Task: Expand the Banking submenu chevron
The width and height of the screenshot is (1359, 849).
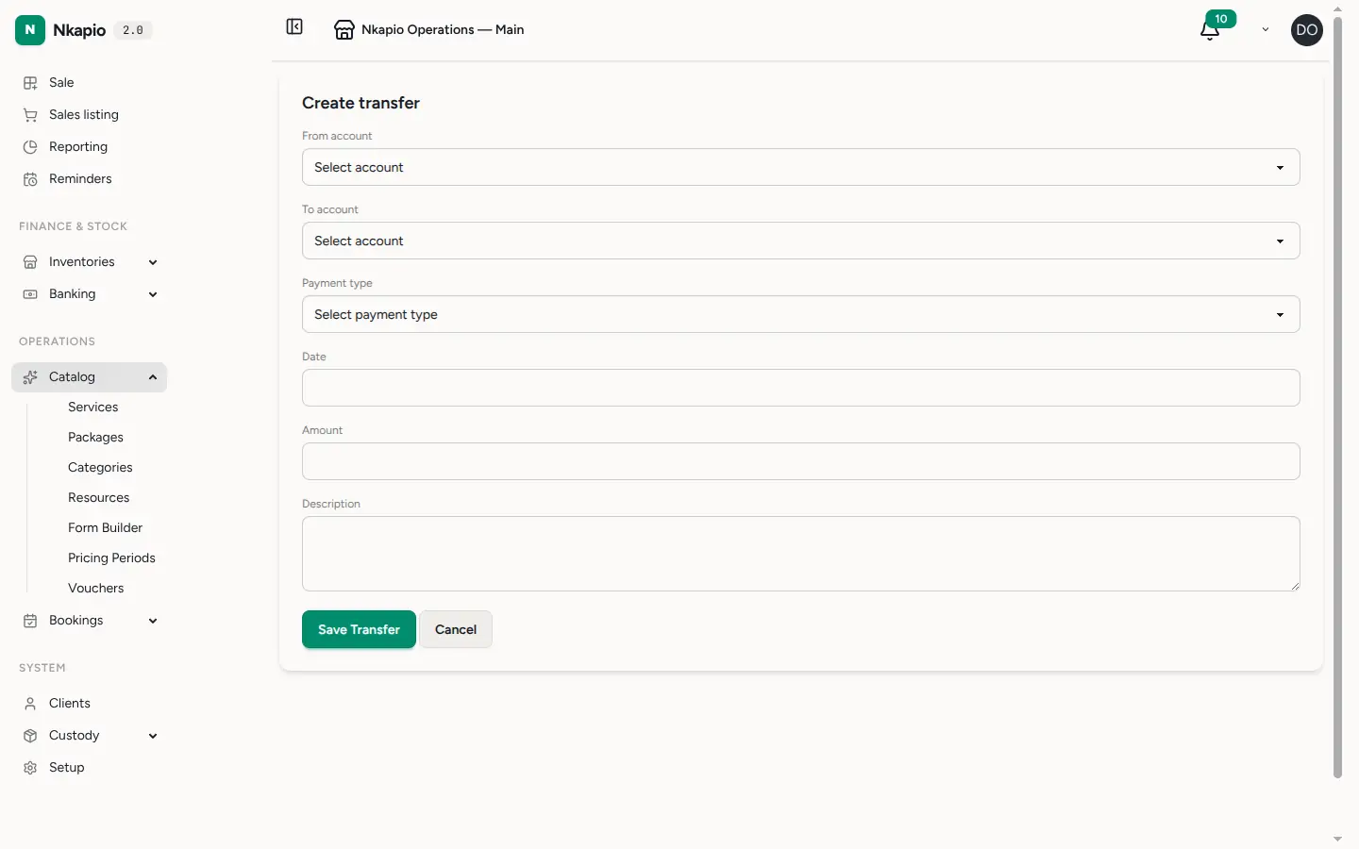Action: click(x=153, y=294)
